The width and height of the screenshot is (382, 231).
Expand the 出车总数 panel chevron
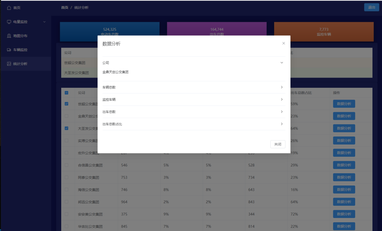click(x=282, y=112)
